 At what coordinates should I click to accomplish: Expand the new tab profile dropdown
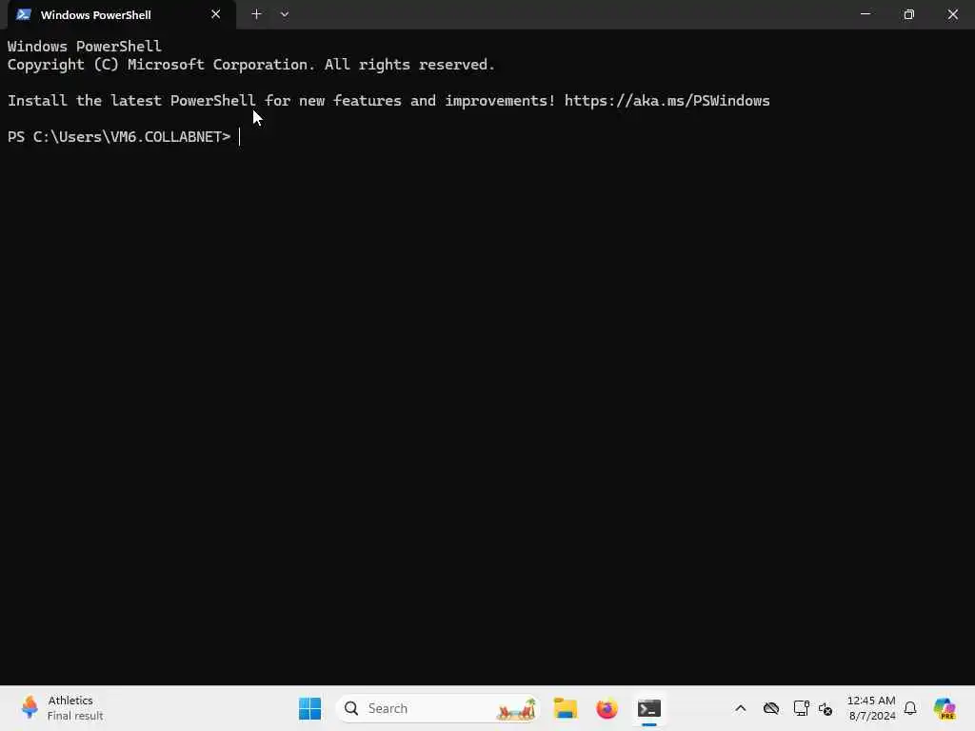[x=284, y=14]
